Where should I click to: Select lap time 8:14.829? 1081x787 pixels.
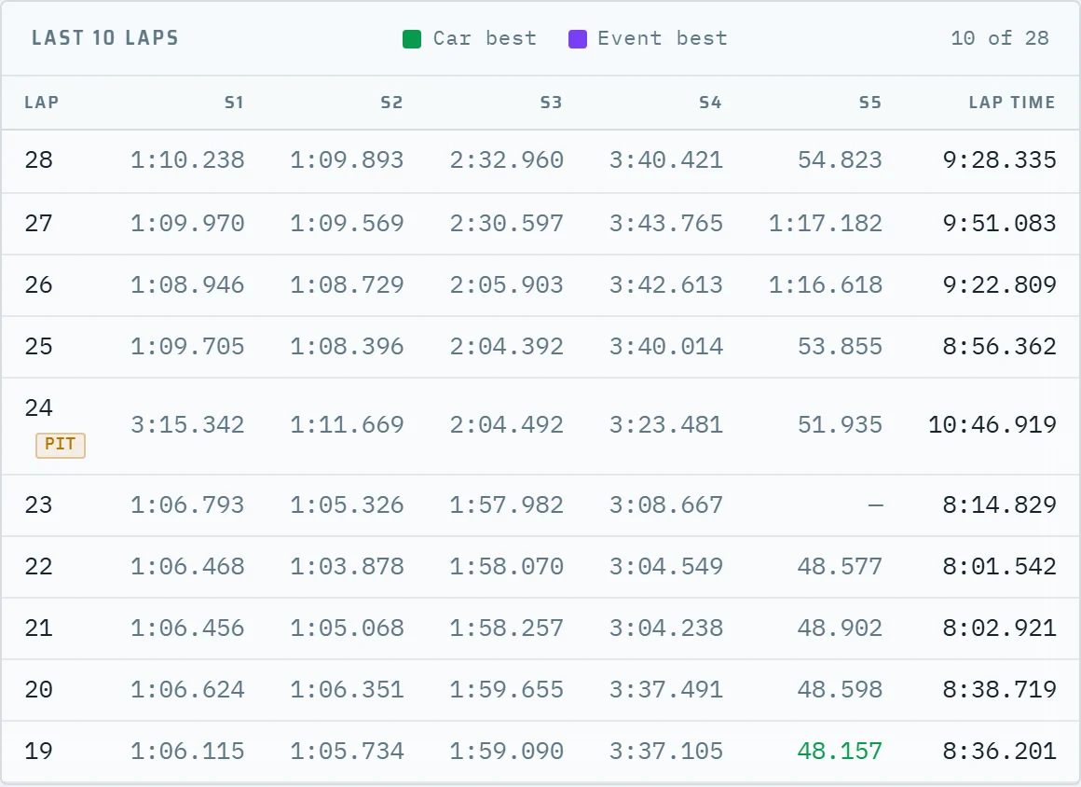pos(1000,504)
